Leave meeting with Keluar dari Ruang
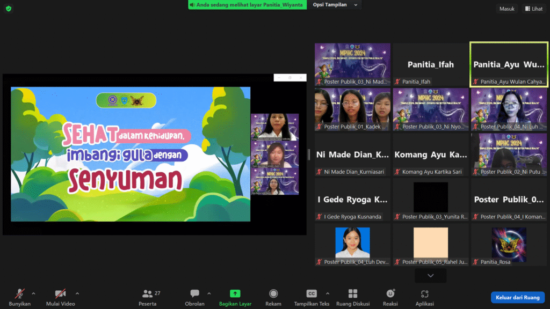 click(517, 297)
